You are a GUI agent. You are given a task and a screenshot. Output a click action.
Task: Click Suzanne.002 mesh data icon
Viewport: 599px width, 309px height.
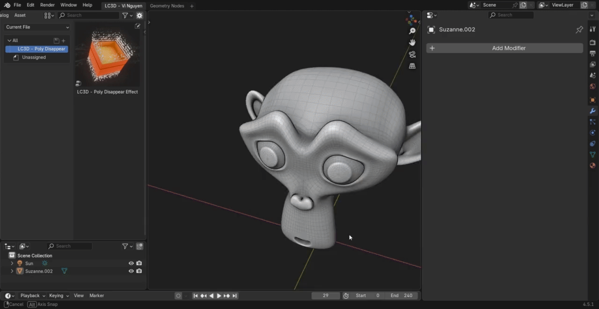pyautogui.click(x=64, y=271)
